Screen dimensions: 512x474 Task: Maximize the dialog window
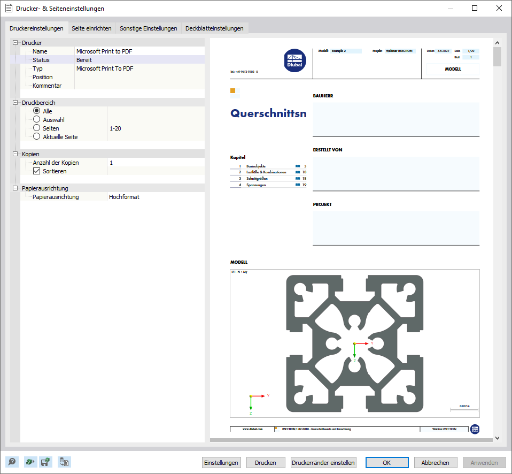(x=475, y=8)
